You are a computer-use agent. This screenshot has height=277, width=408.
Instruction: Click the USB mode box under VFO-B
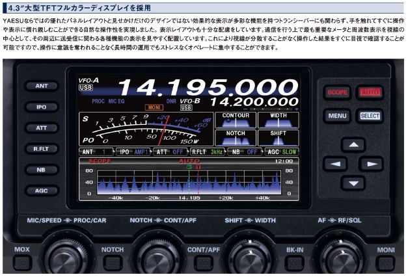(186, 107)
